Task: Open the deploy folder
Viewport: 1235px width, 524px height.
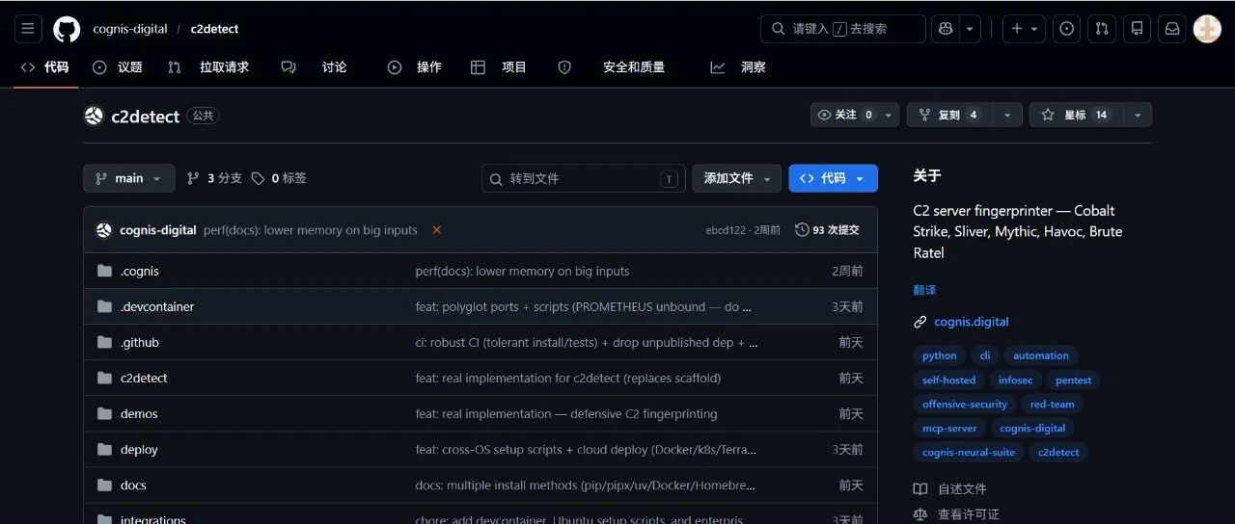Action: click(x=139, y=450)
